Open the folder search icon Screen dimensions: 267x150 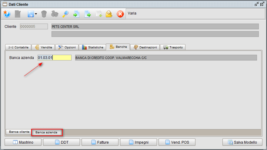pos(109,14)
